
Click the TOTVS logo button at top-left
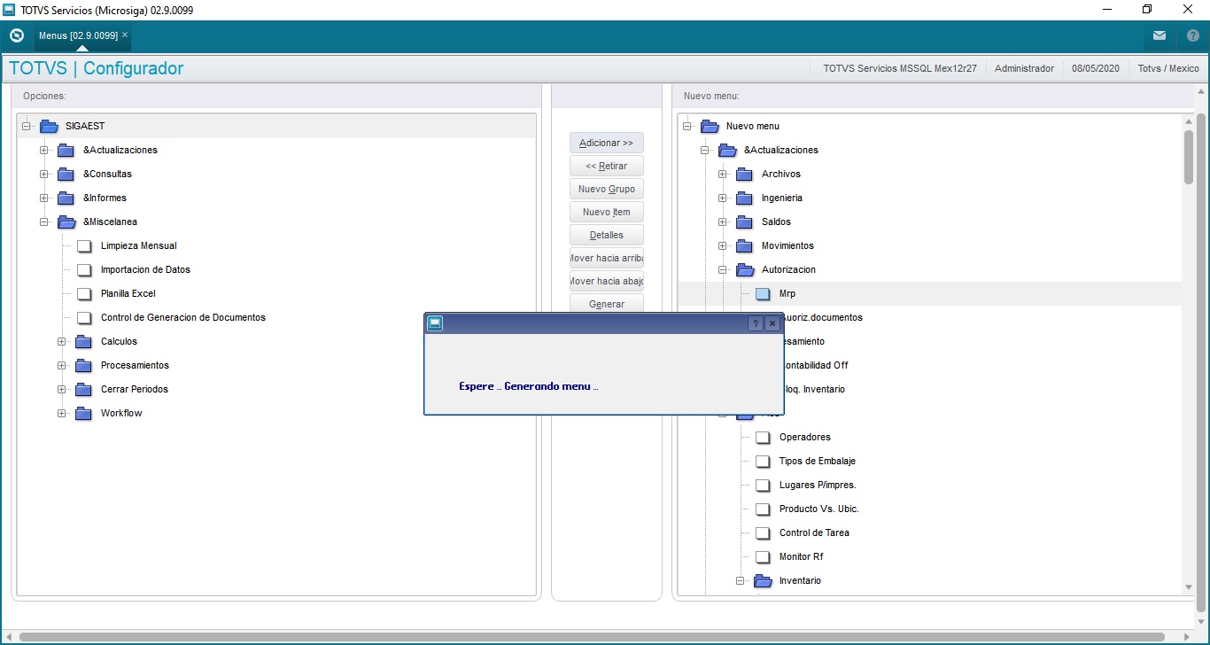click(x=16, y=35)
